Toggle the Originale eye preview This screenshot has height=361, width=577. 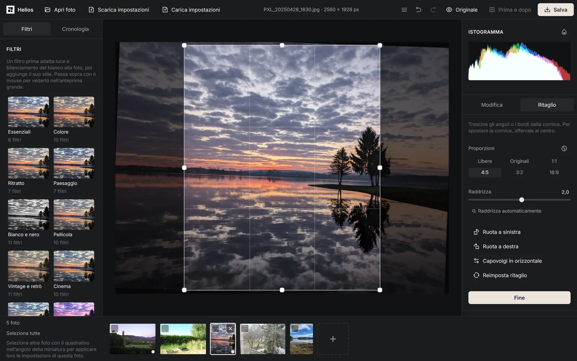[x=462, y=10]
